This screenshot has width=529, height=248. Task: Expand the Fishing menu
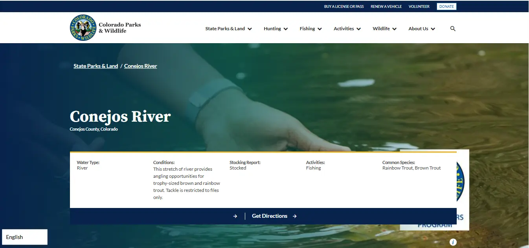310,29
